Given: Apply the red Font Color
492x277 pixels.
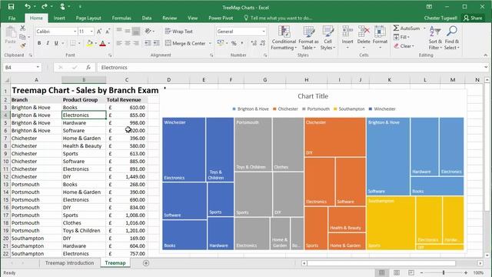Looking at the screenshot, I should tap(102, 43).
